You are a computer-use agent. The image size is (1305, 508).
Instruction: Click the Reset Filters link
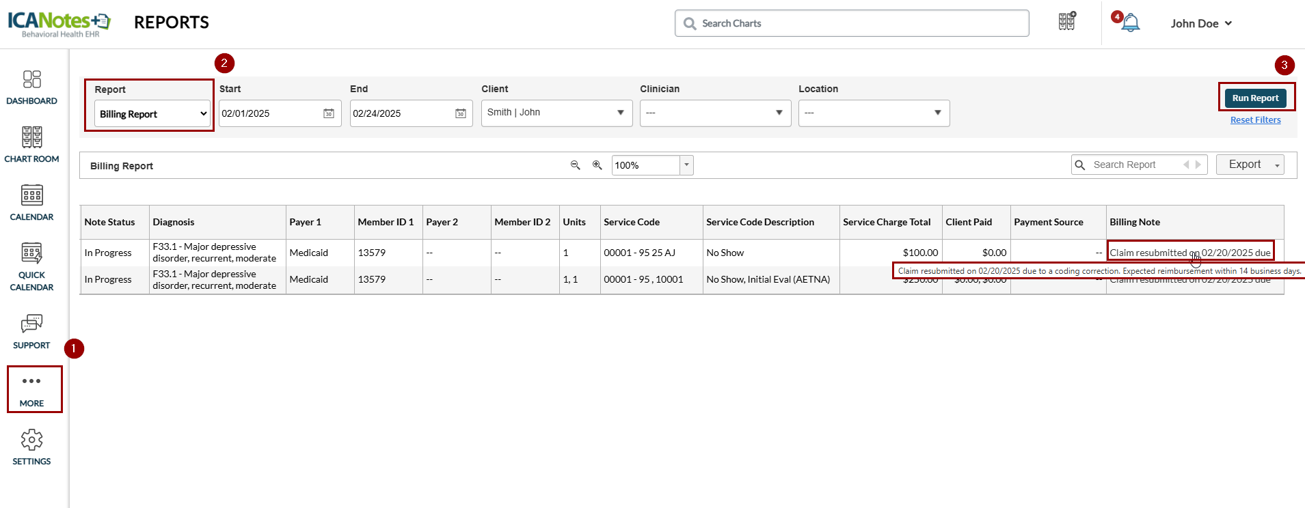[1255, 119]
